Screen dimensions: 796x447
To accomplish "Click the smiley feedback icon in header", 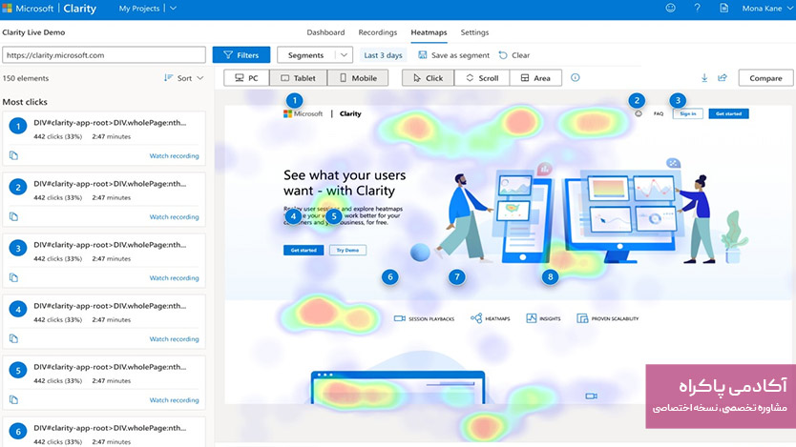I will 671,9.
